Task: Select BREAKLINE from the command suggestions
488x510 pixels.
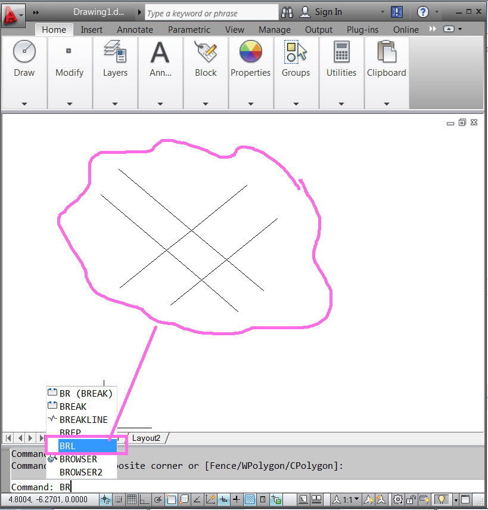Action: pos(83,419)
